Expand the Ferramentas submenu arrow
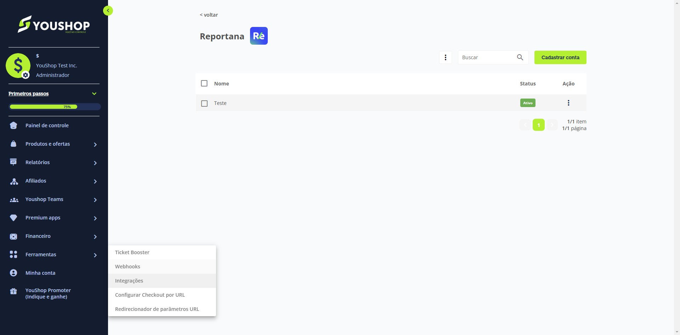Screen dimensions: 680x335 95,255
